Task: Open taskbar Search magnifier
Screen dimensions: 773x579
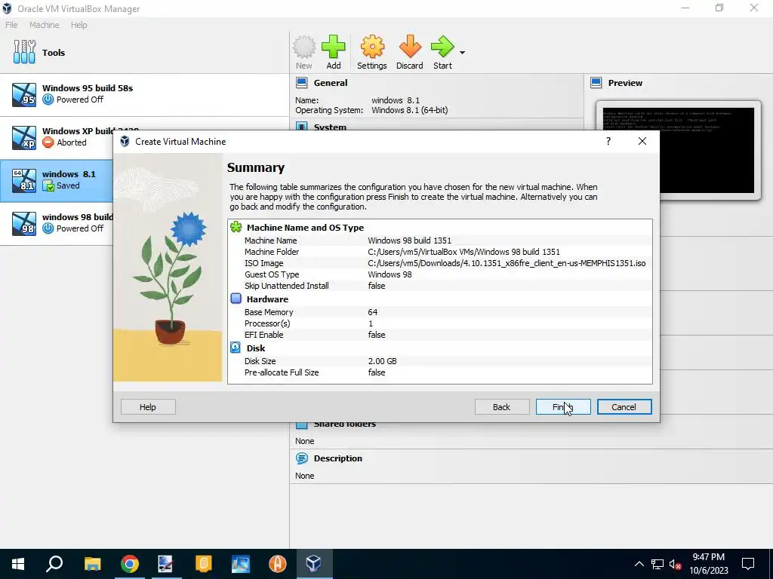Action: (54, 564)
